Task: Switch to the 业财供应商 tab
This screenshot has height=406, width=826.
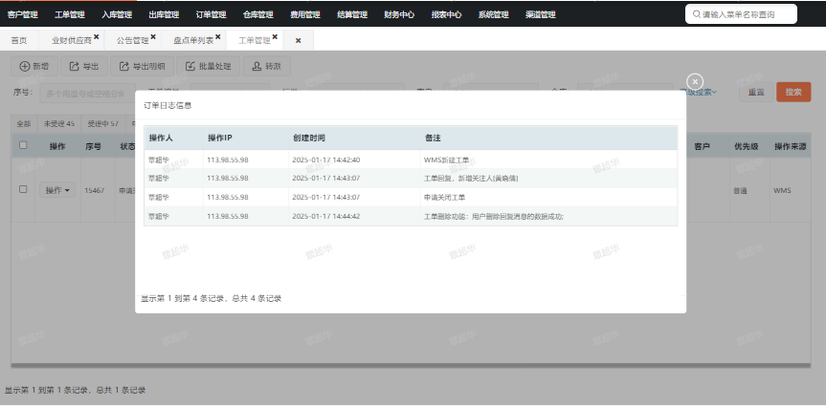Action: tap(71, 40)
